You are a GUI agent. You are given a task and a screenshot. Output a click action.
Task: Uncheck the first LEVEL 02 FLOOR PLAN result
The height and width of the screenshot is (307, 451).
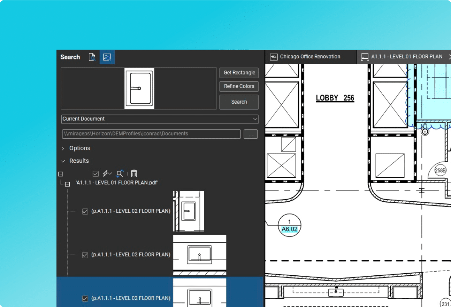[x=85, y=211]
